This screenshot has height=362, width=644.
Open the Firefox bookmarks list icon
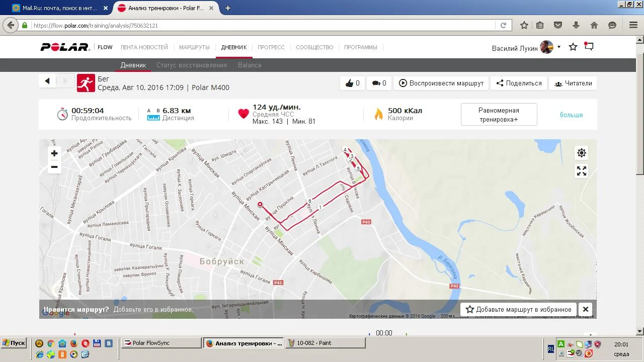[540, 25]
